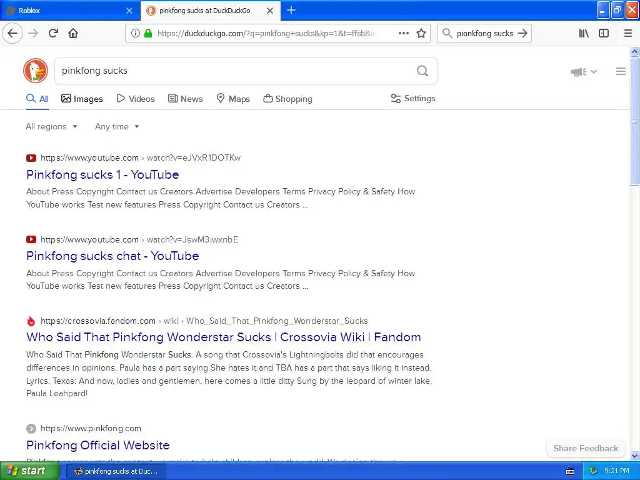640x480 pixels.
Task: Click YouTube favicon of 'sucks chat' result
Action: click(x=31, y=239)
